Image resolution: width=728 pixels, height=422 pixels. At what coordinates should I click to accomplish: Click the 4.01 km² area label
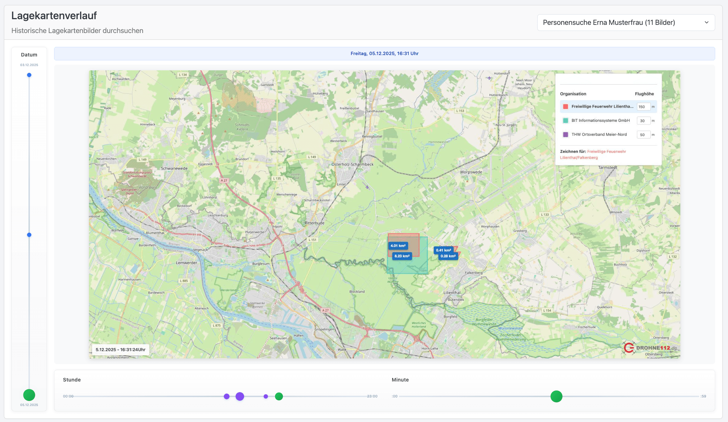398,246
